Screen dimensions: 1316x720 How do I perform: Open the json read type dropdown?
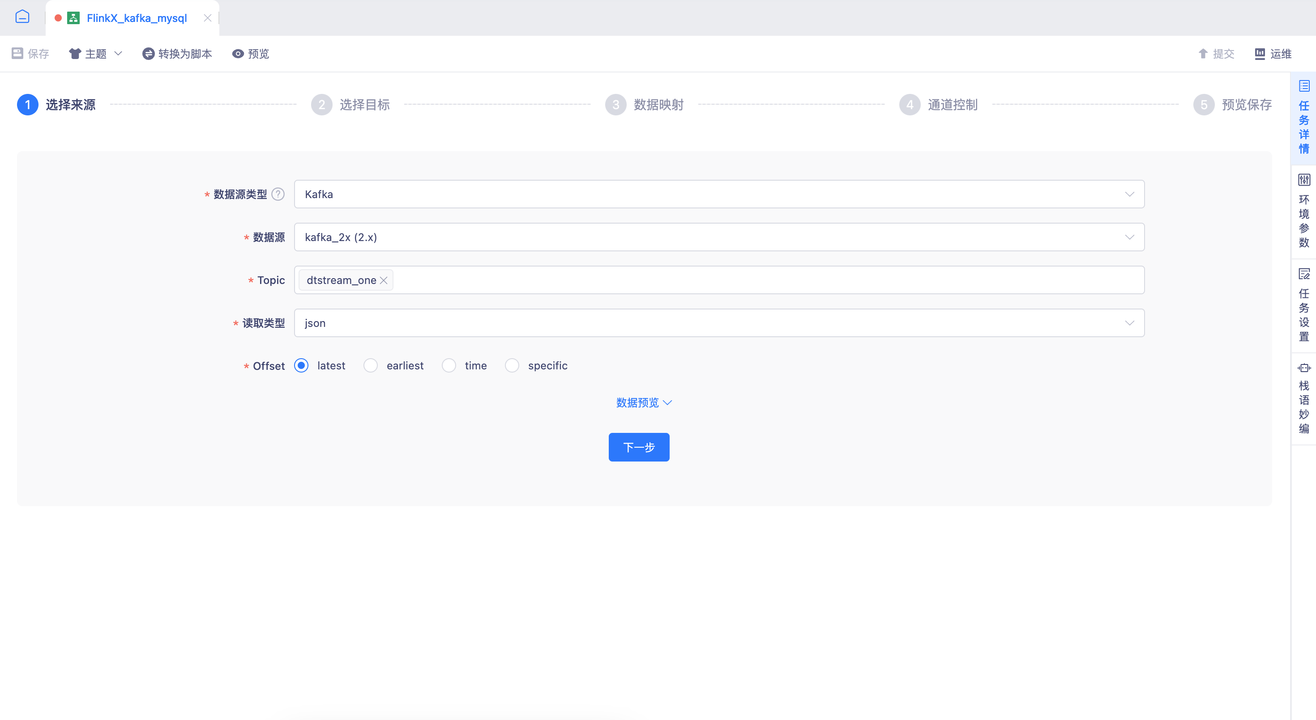coord(719,323)
